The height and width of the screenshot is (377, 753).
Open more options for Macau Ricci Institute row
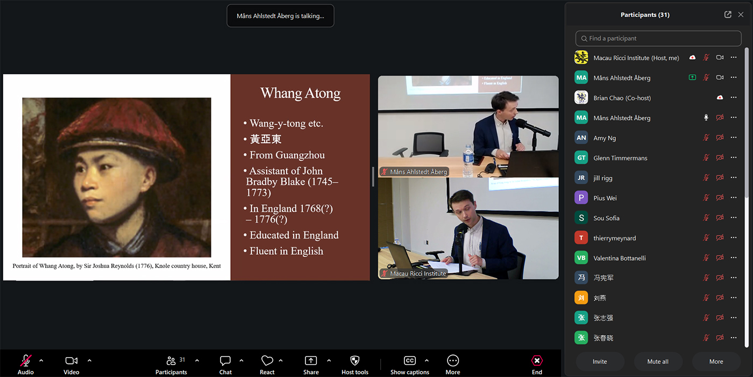pyautogui.click(x=734, y=58)
